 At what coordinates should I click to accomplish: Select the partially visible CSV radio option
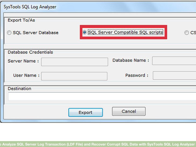point(187,33)
